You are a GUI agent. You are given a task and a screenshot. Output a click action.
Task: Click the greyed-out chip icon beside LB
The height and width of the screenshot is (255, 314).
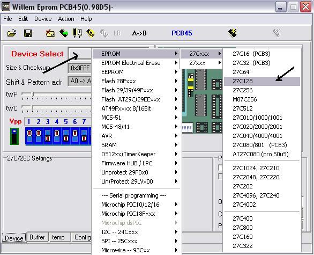(104, 33)
